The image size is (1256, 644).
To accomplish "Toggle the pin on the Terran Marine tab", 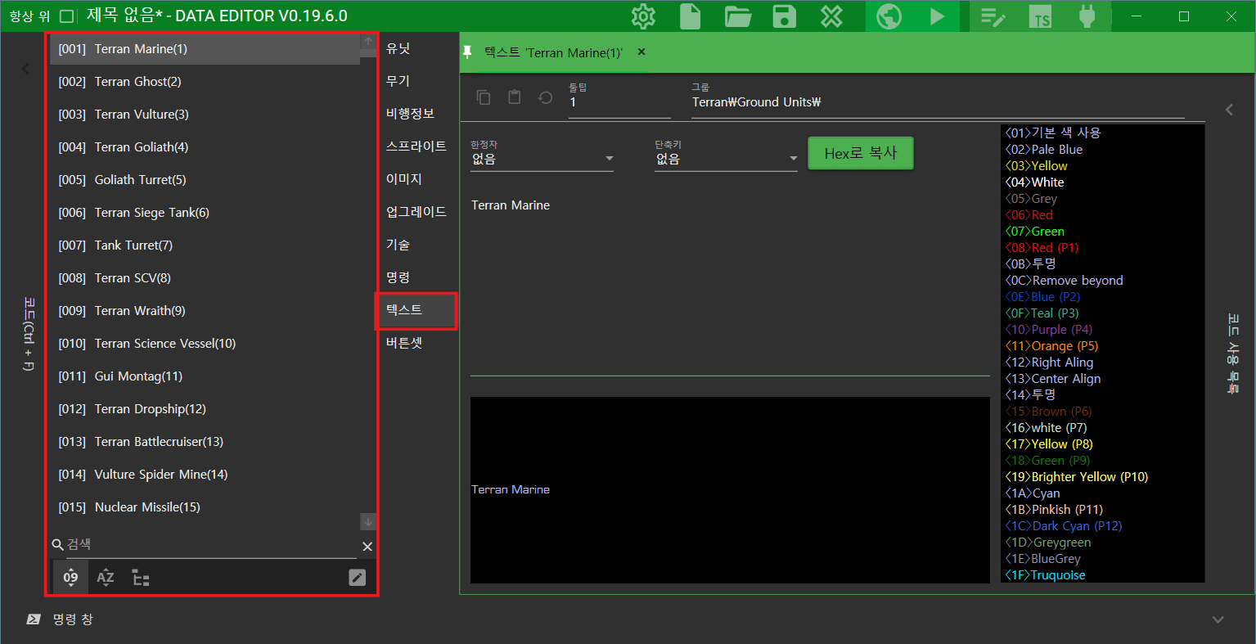I will (x=468, y=52).
